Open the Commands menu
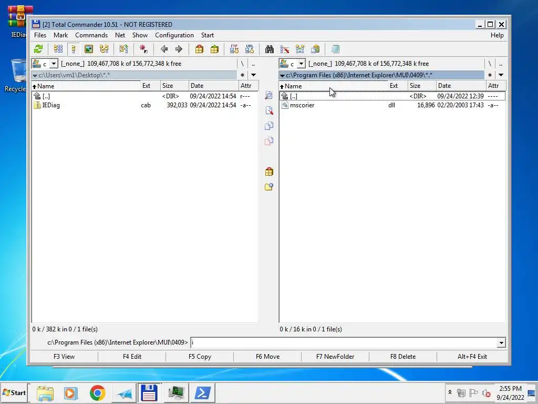The height and width of the screenshot is (404, 538). (91, 35)
